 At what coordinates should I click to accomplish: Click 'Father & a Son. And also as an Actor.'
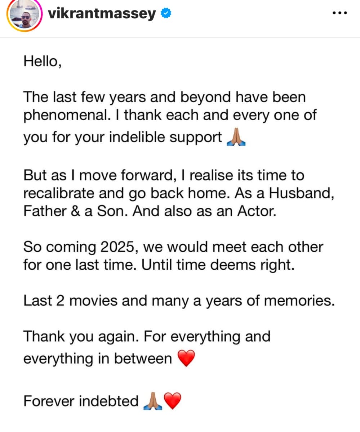[x=150, y=211]
